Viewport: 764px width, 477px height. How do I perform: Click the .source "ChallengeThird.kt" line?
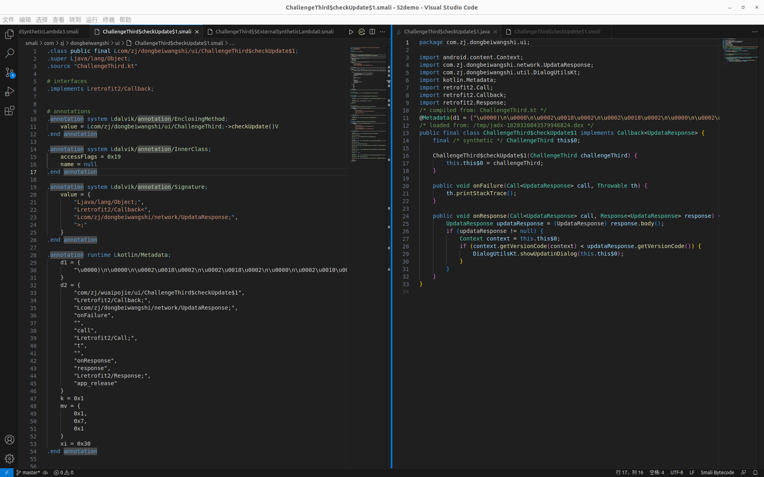(x=92, y=66)
